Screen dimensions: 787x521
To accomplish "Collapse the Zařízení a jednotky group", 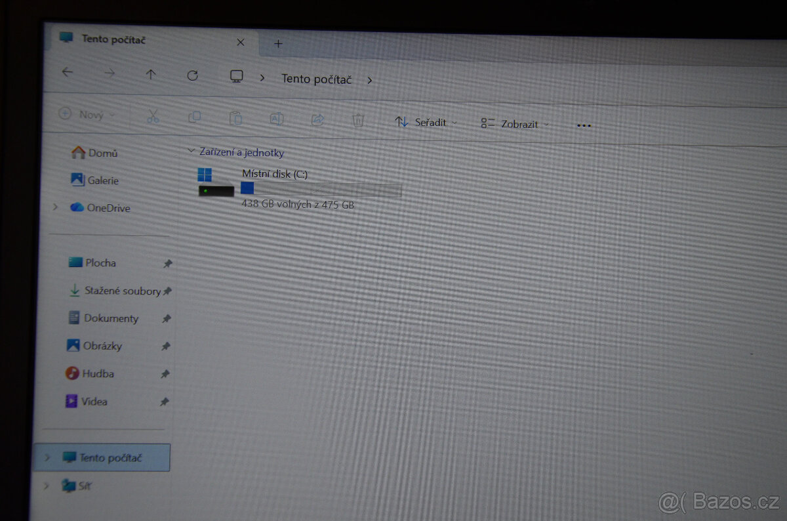I will coord(191,152).
